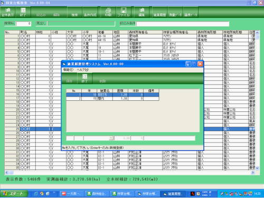Click the horizontal scrollbar right arrow
The width and height of the screenshot is (264, 198).
(253, 173)
